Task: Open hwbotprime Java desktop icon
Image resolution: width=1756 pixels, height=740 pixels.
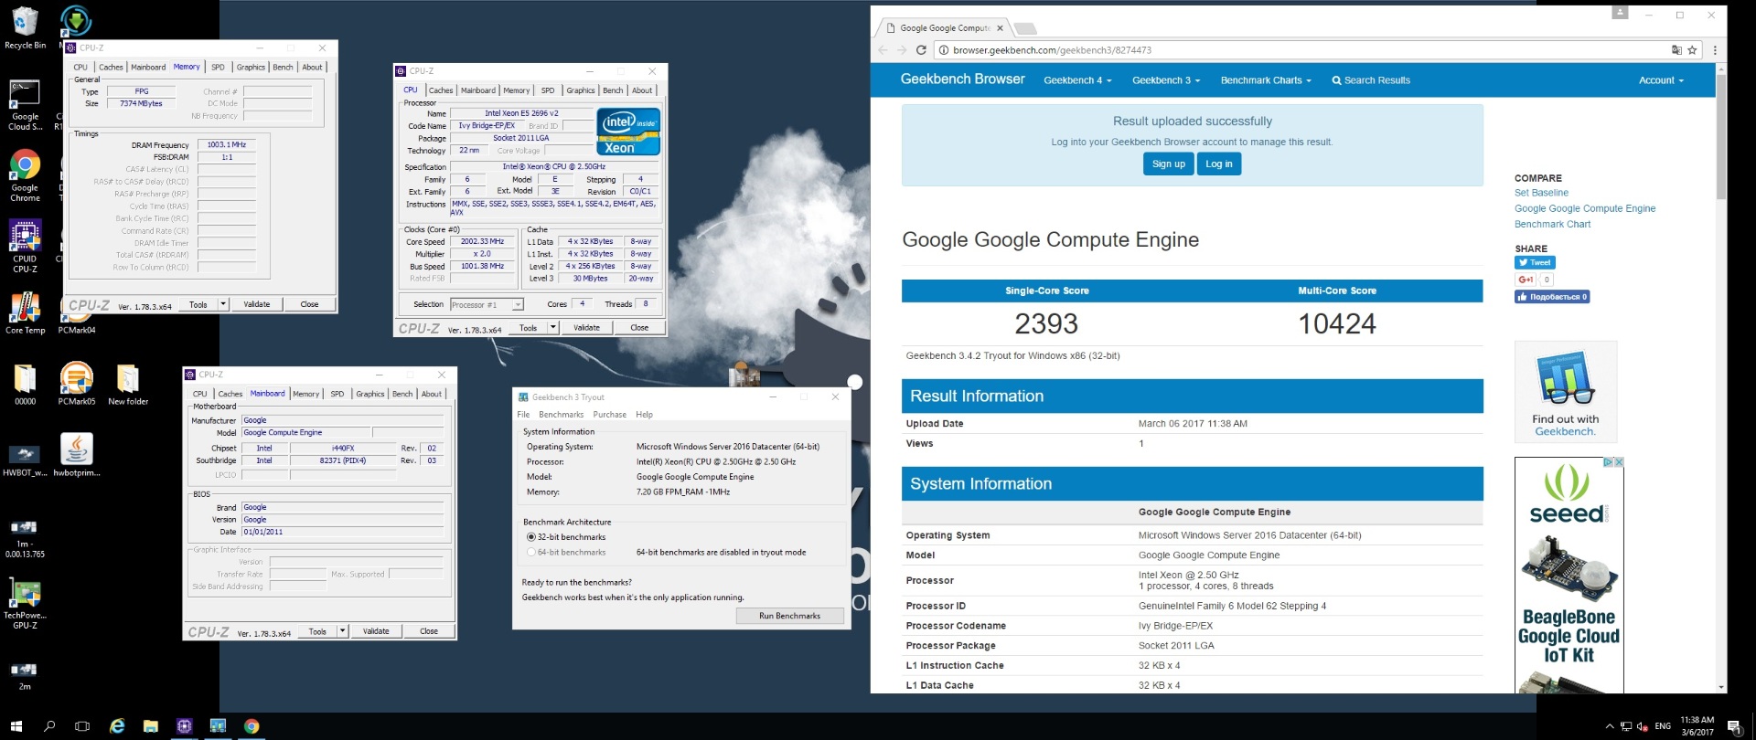Action: 76,455
